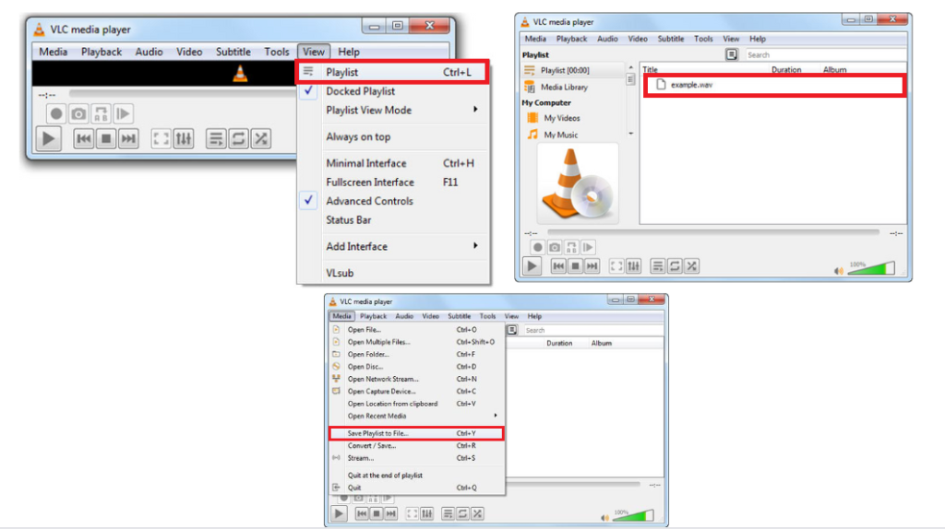This screenshot has width=945, height=529.
Task: Toggle fullscreen in top-left VLC window
Action: tap(161, 139)
